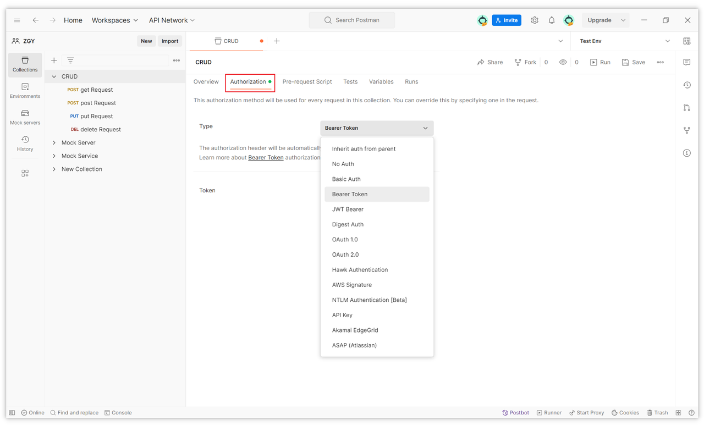Click the plus icon to create collection
Screen dimensions: 704x426
(54, 60)
